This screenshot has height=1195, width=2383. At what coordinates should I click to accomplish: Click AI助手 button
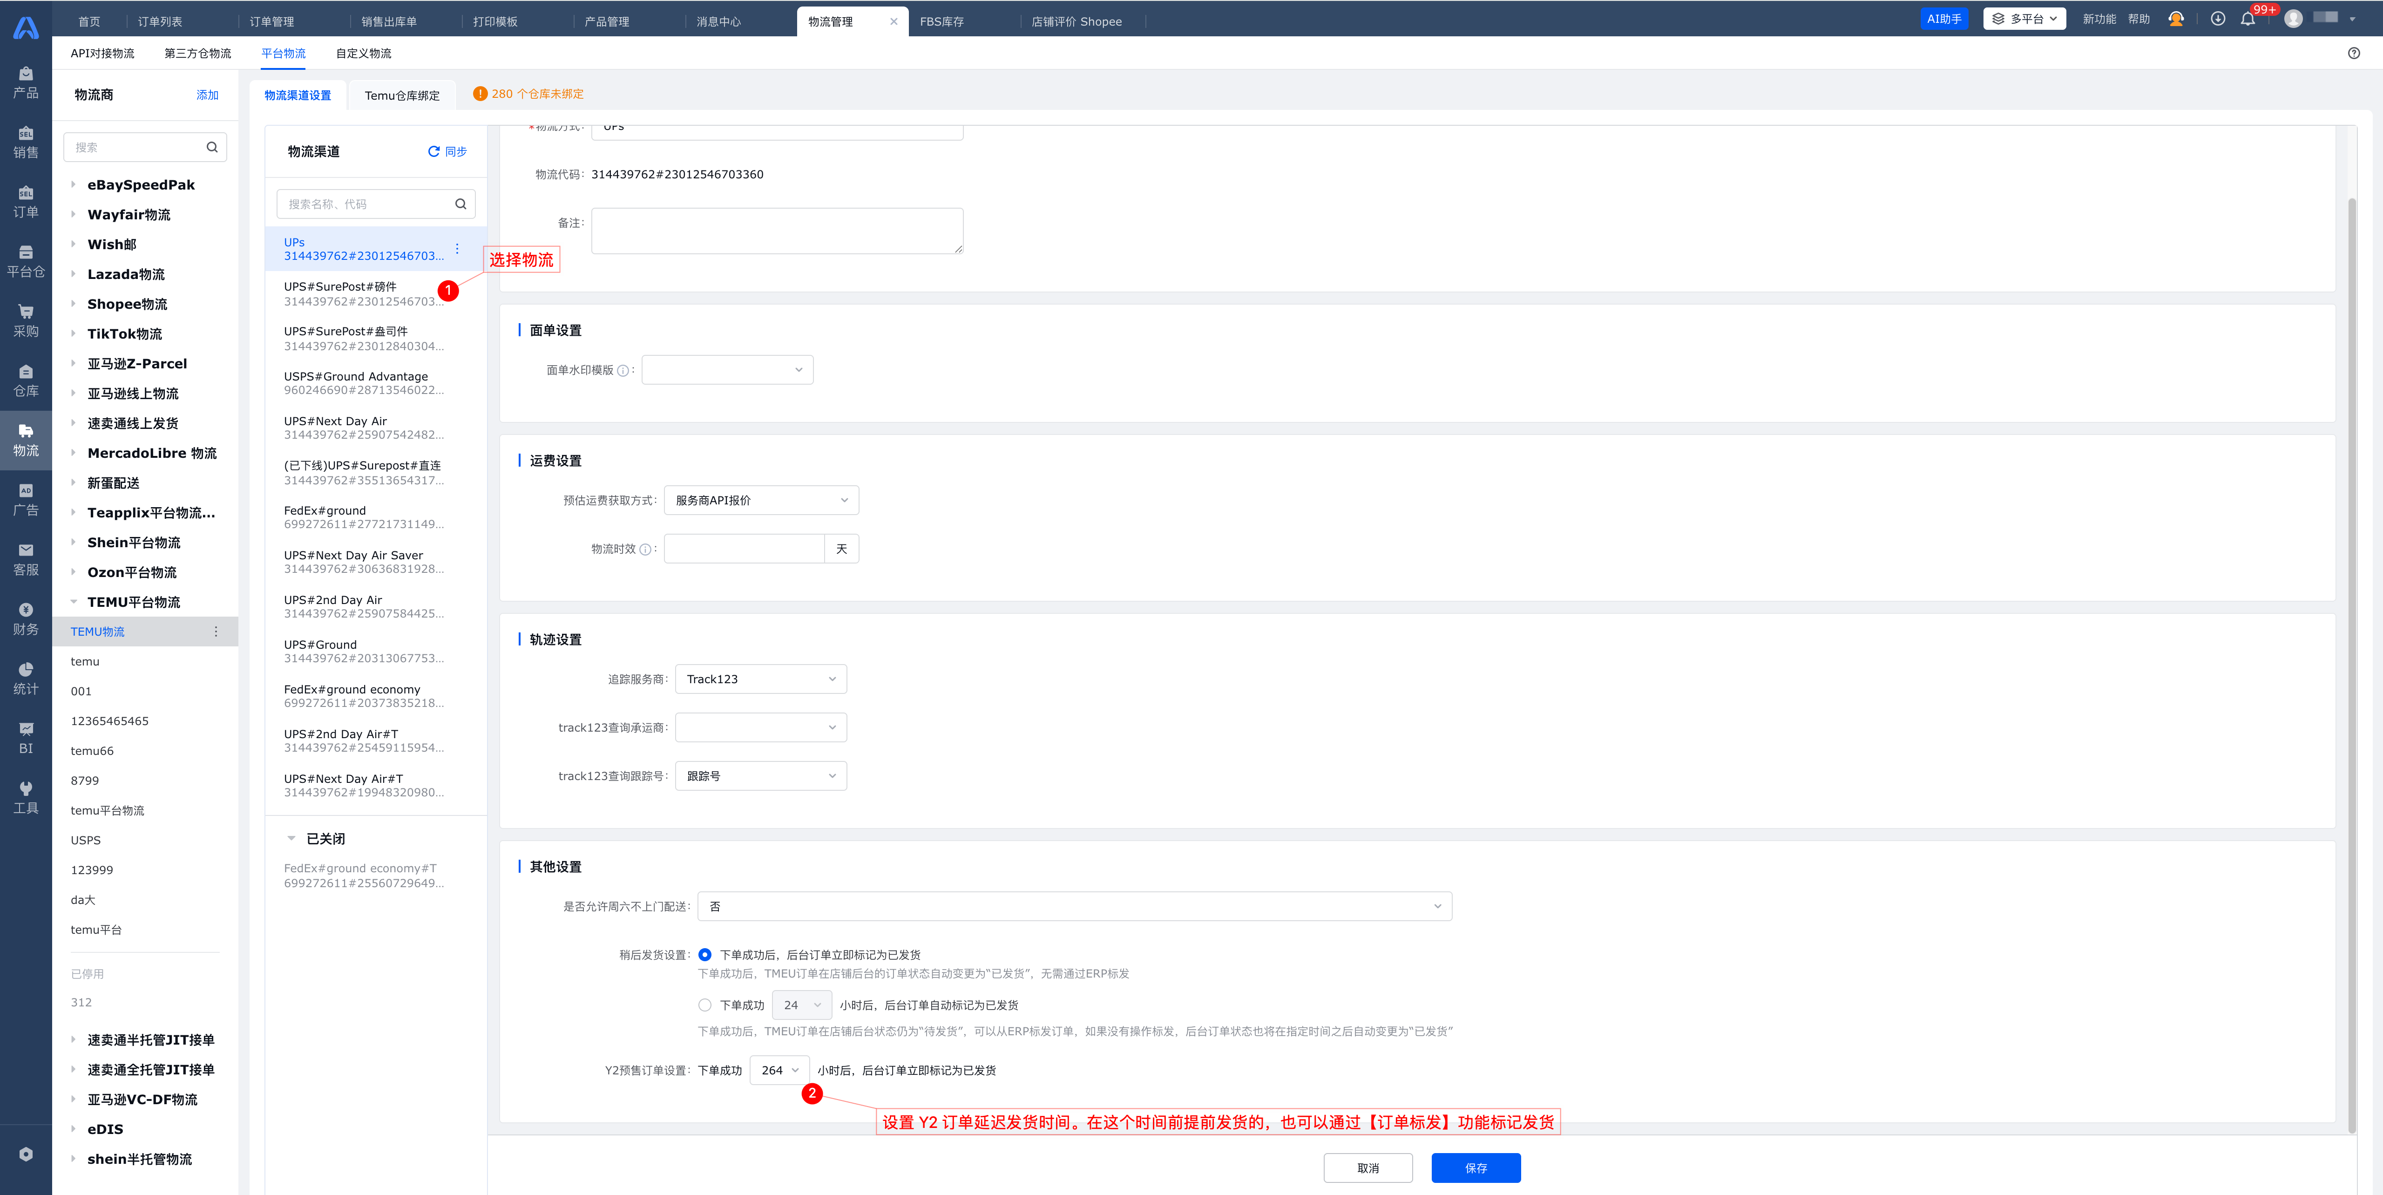(1944, 19)
